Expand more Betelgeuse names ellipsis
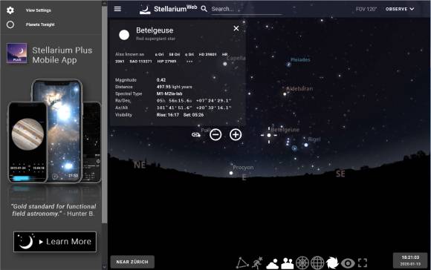The height and width of the screenshot is (270, 431). coord(189,62)
